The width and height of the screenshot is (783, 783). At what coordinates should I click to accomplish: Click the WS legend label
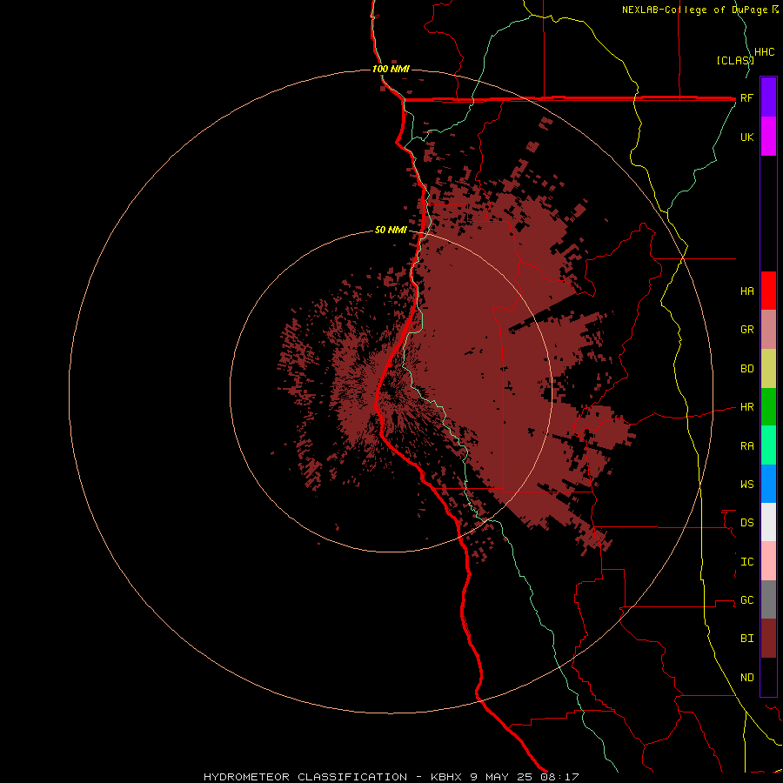747,485
